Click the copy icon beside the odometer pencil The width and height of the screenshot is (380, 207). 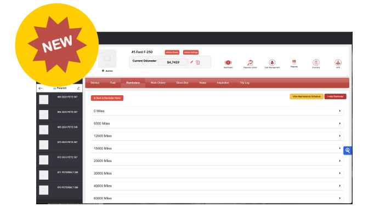click(x=198, y=62)
